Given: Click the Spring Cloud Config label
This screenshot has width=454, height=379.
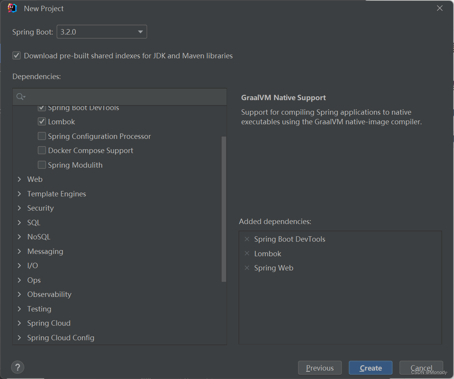Looking at the screenshot, I should point(61,337).
